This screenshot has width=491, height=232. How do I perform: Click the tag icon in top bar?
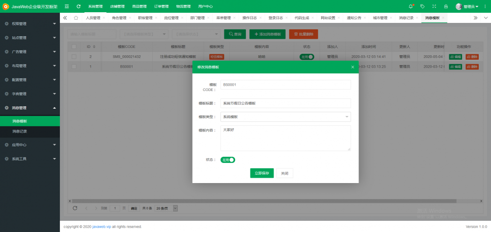(422, 6)
